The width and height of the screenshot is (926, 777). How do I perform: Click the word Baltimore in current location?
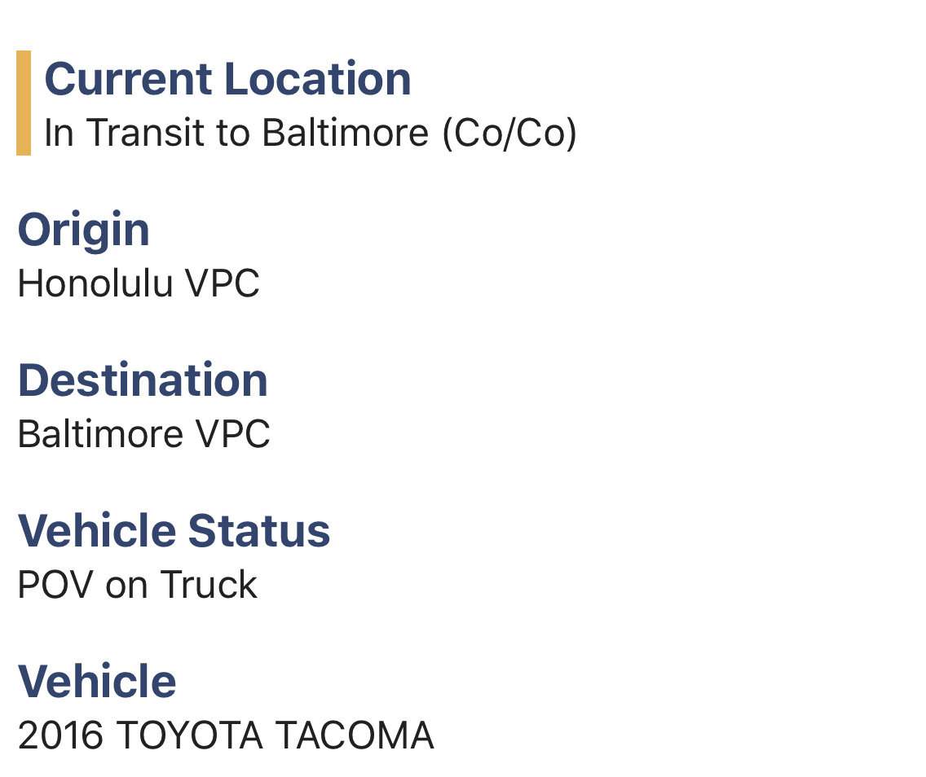[345, 133]
